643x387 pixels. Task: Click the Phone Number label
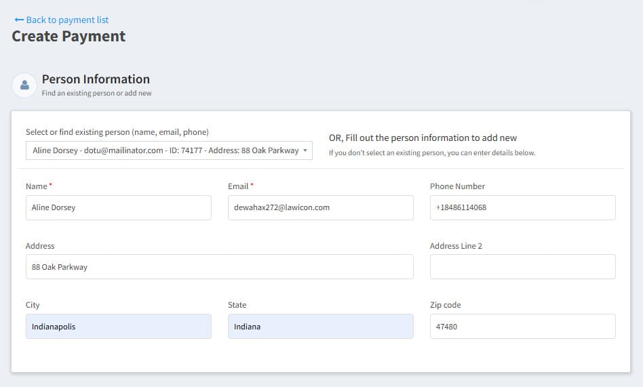(457, 186)
